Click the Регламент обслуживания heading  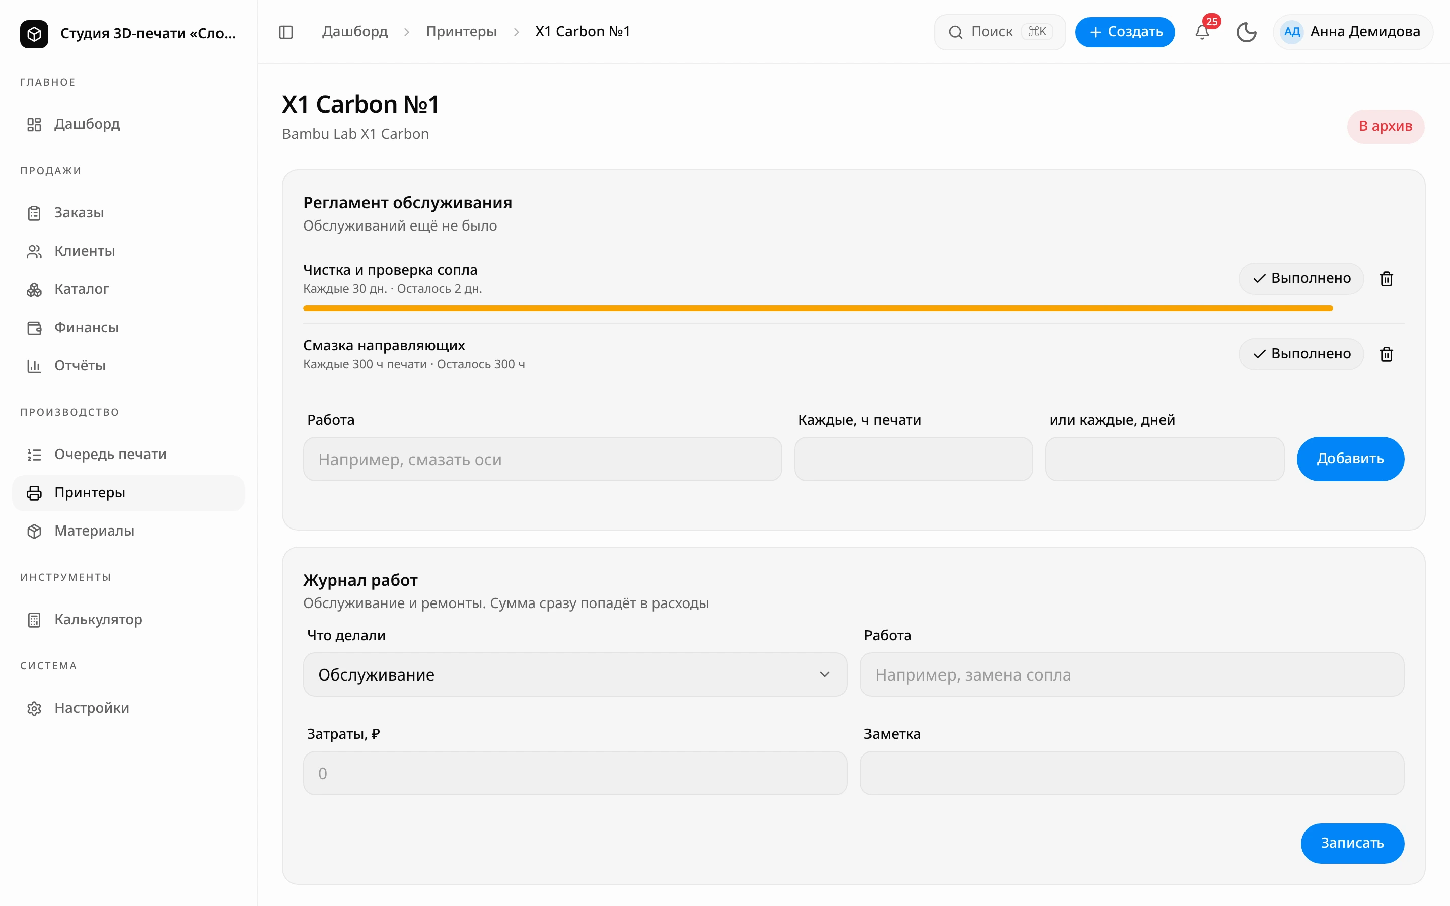(407, 203)
